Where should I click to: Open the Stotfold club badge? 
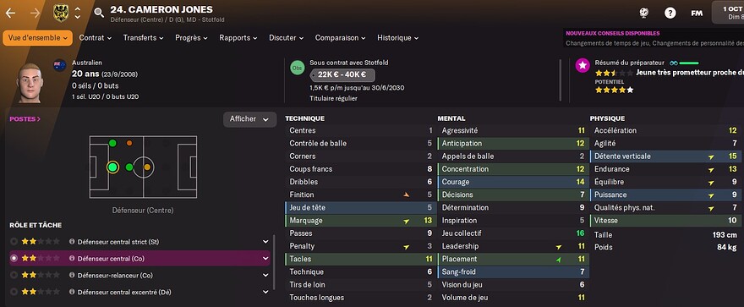pyautogui.click(x=61, y=13)
